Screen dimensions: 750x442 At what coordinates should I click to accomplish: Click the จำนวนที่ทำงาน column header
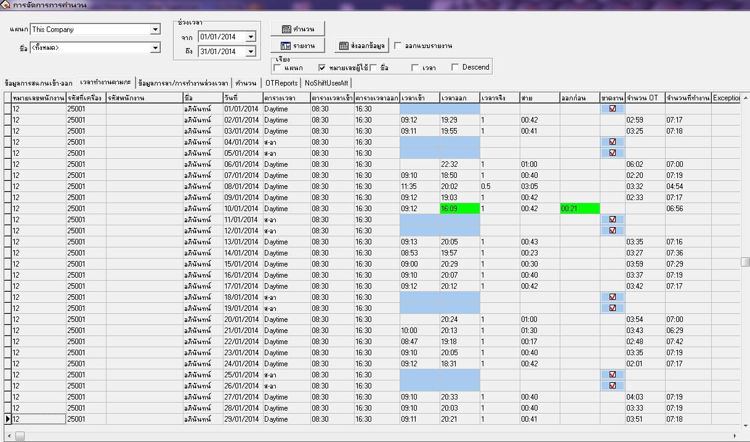coord(688,98)
